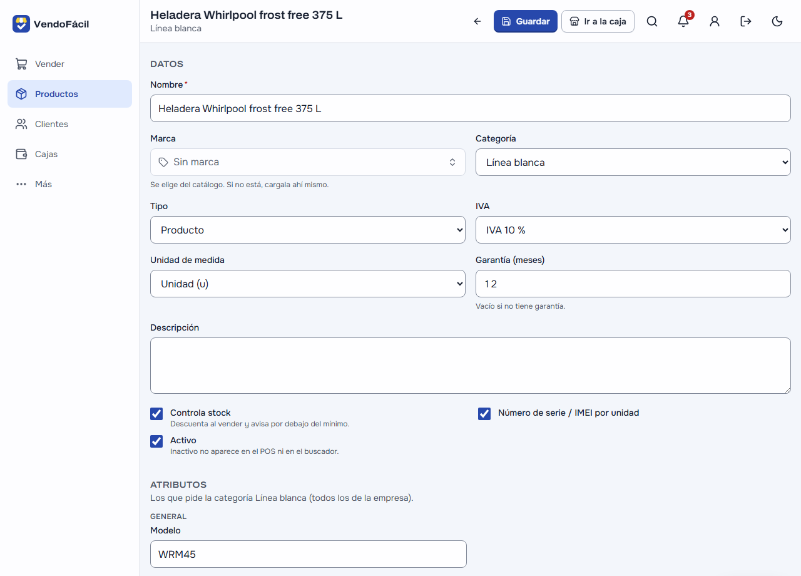Viewport: 801px width, 576px height.
Task: Click the 'DATOS' section heading
Action: click(166, 64)
